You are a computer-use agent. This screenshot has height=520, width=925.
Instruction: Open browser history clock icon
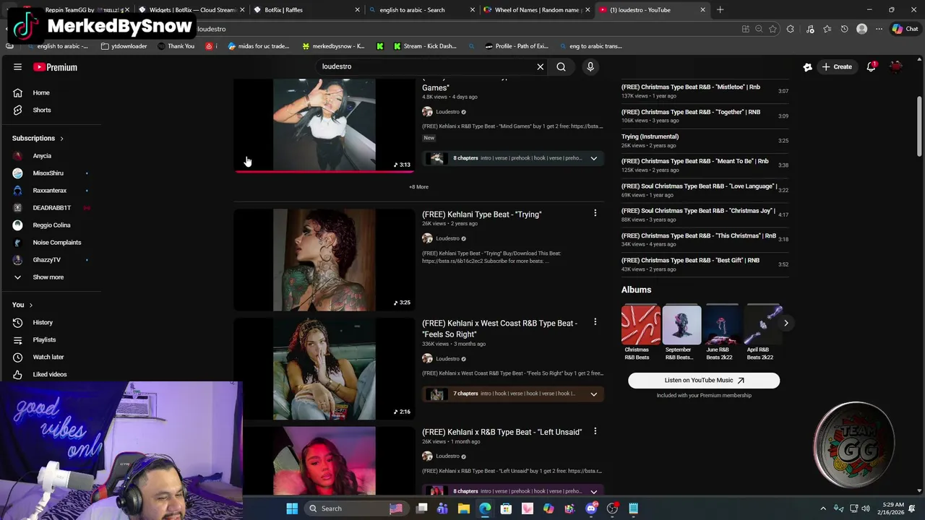coord(844,29)
